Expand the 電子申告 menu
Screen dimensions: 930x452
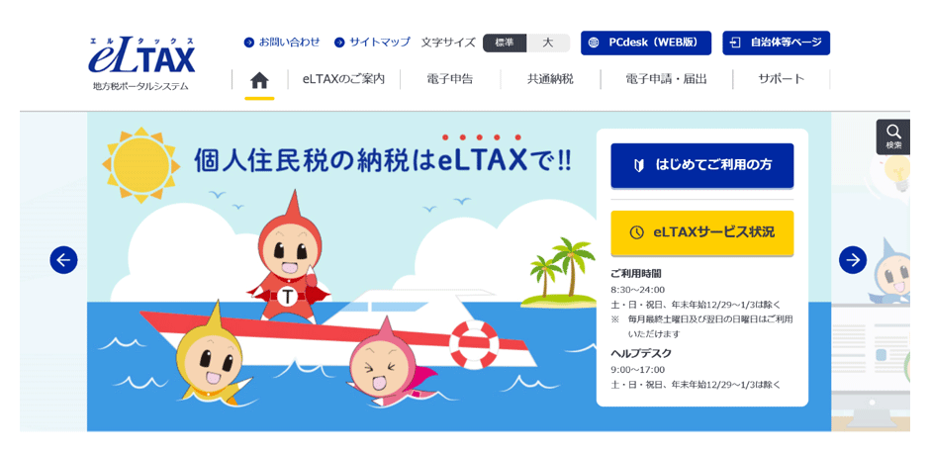[449, 79]
